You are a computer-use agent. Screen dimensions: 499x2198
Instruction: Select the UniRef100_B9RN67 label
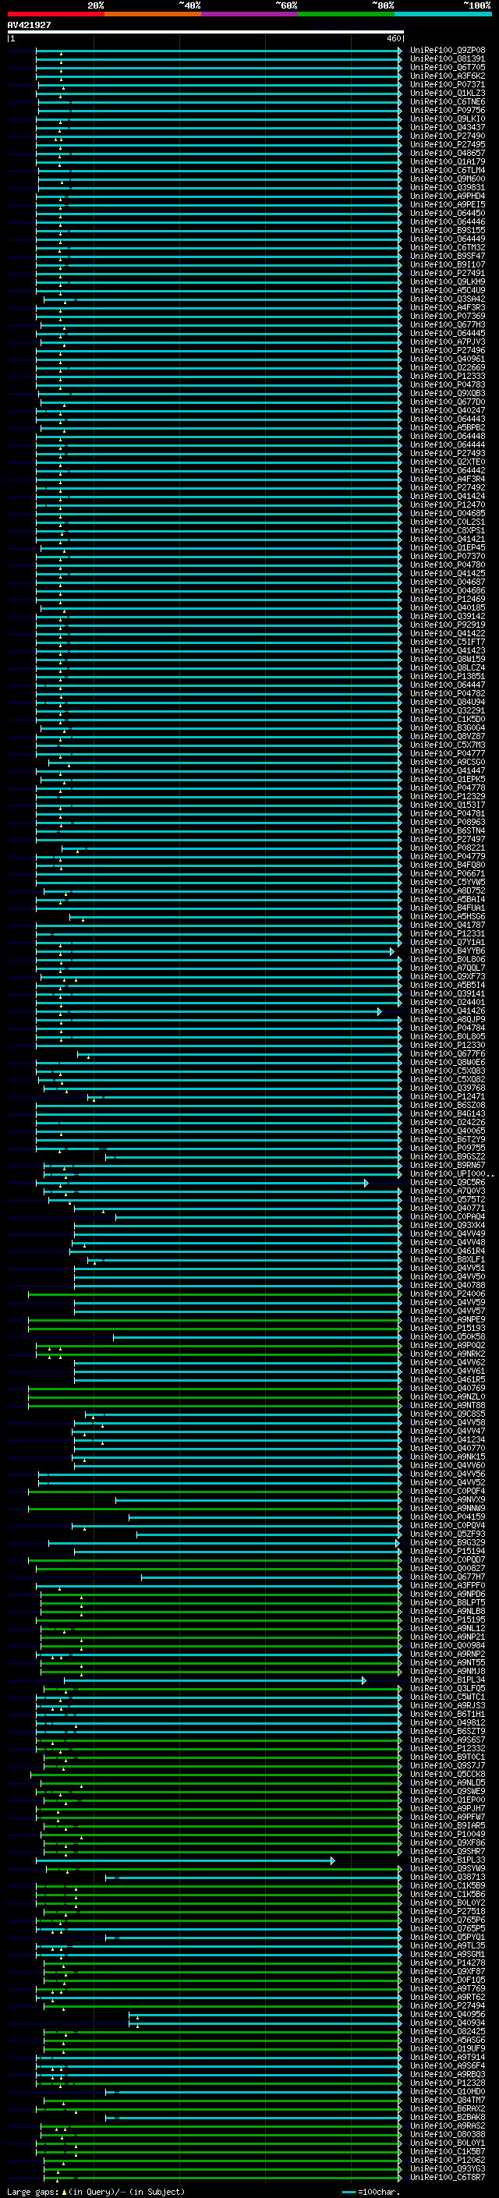click(x=448, y=1165)
